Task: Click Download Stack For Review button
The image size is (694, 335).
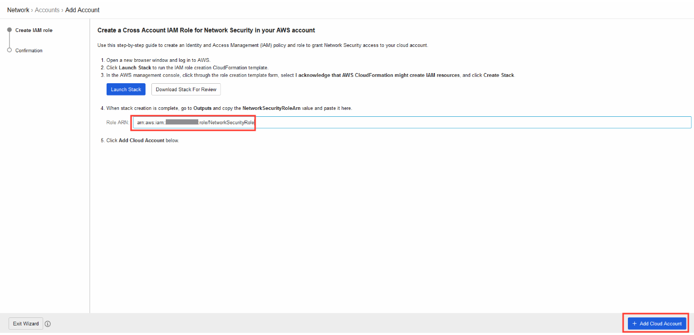Action: [186, 90]
